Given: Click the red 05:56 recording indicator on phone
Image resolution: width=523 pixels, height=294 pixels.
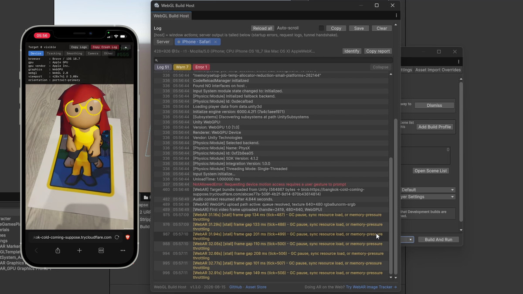Looking at the screenshot, I should coord(42,36).
